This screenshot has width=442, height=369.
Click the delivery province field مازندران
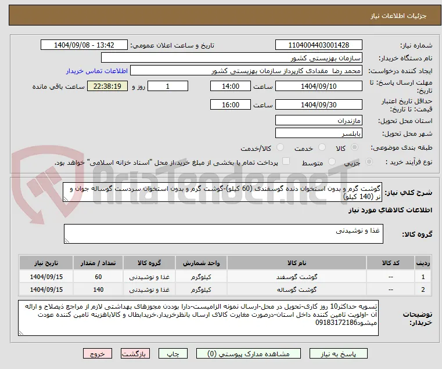[318, 121]
